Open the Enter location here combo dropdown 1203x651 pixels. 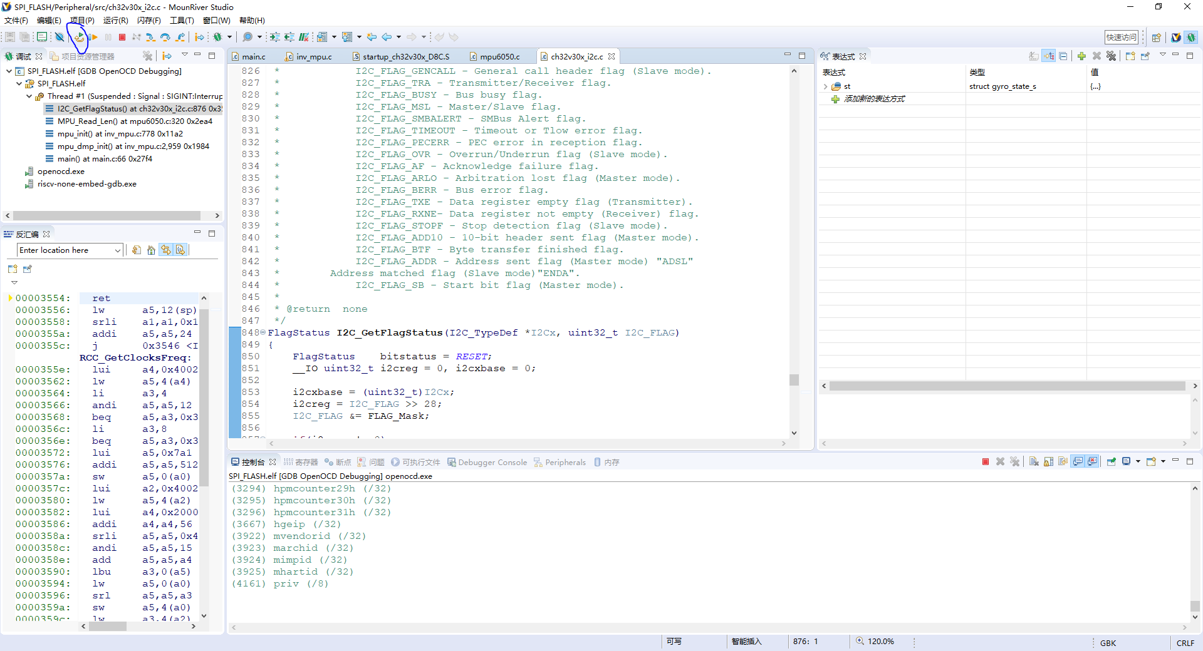tap(118, 250)
